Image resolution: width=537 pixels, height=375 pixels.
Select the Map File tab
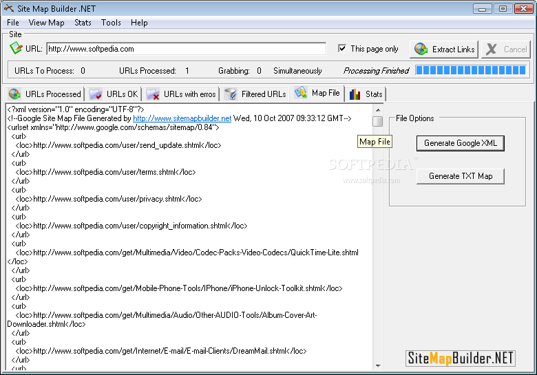click(317, 93)
